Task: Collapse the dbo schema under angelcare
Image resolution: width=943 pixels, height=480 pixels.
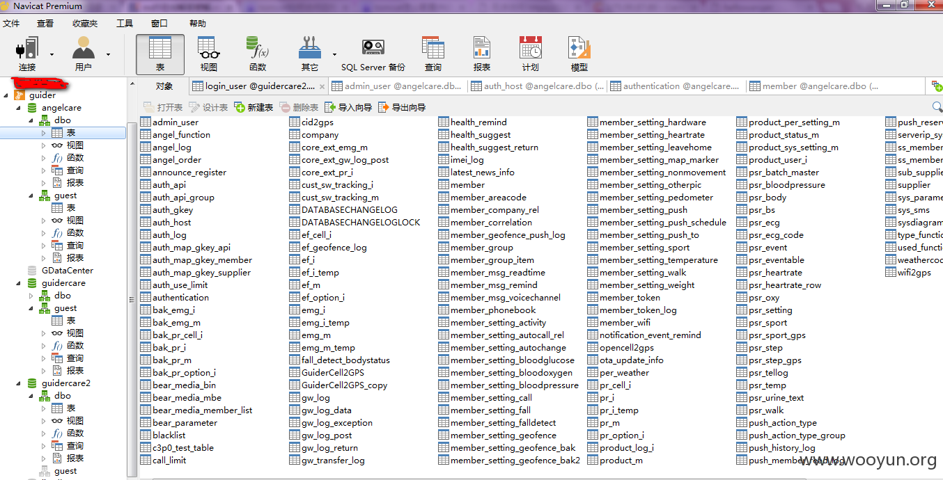Action: (31, 120)
